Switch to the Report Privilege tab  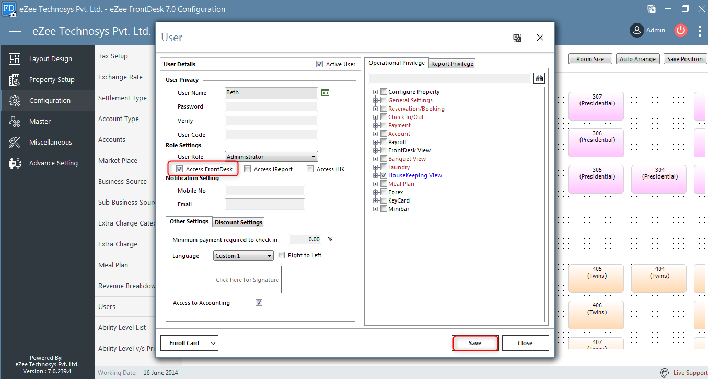[x=452, y=64]
